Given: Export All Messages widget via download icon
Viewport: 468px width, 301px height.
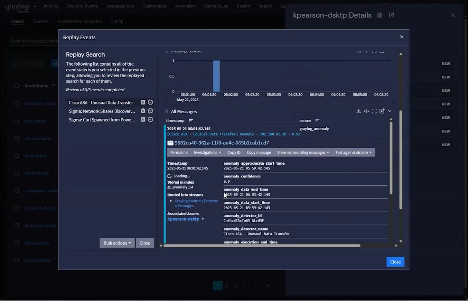Looking at the screenshot, I should (x=358, y=111).
